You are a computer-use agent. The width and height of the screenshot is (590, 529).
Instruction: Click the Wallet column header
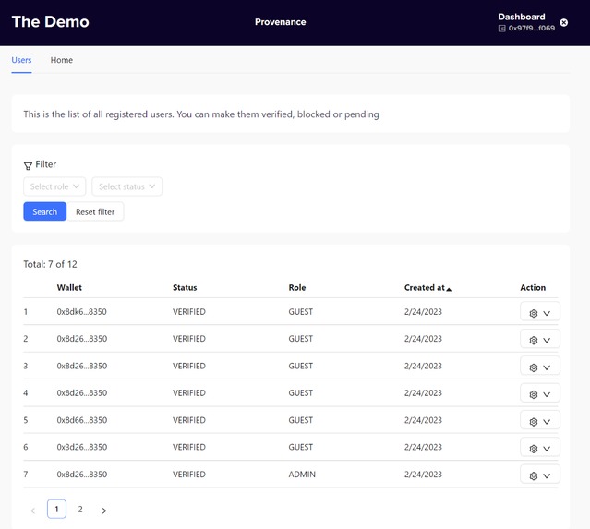(x=69, y=287)
